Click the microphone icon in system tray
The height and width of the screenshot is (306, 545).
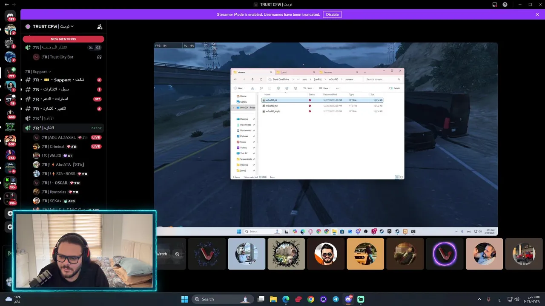pos(488,299)
